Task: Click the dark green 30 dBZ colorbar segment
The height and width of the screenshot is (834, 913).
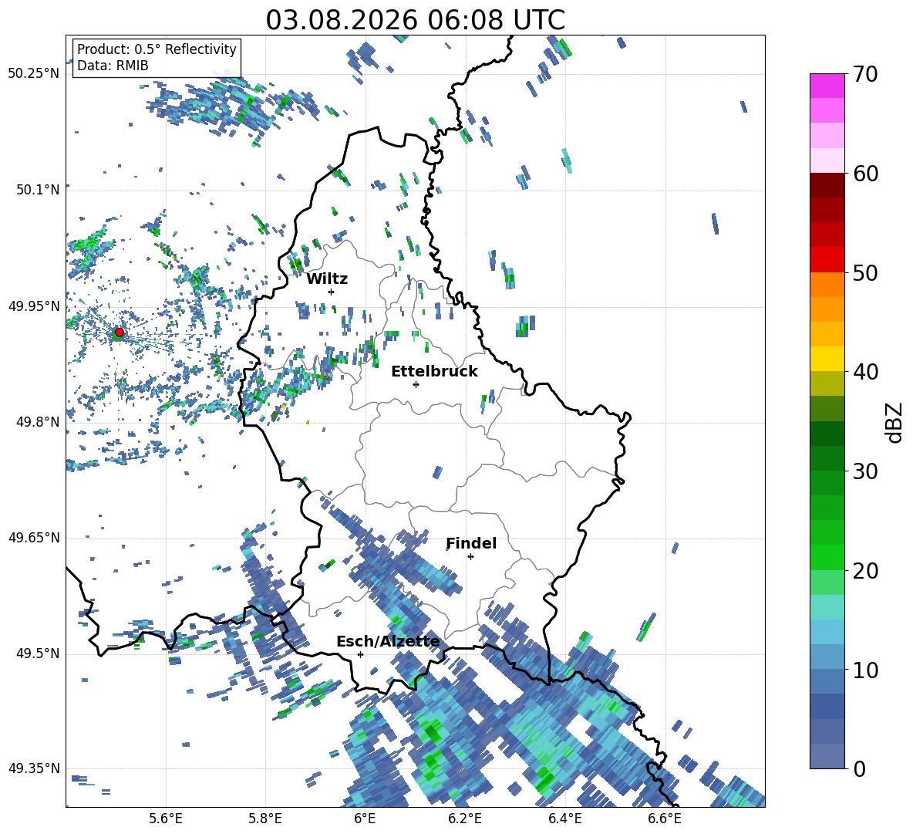Action: point(827,458)
